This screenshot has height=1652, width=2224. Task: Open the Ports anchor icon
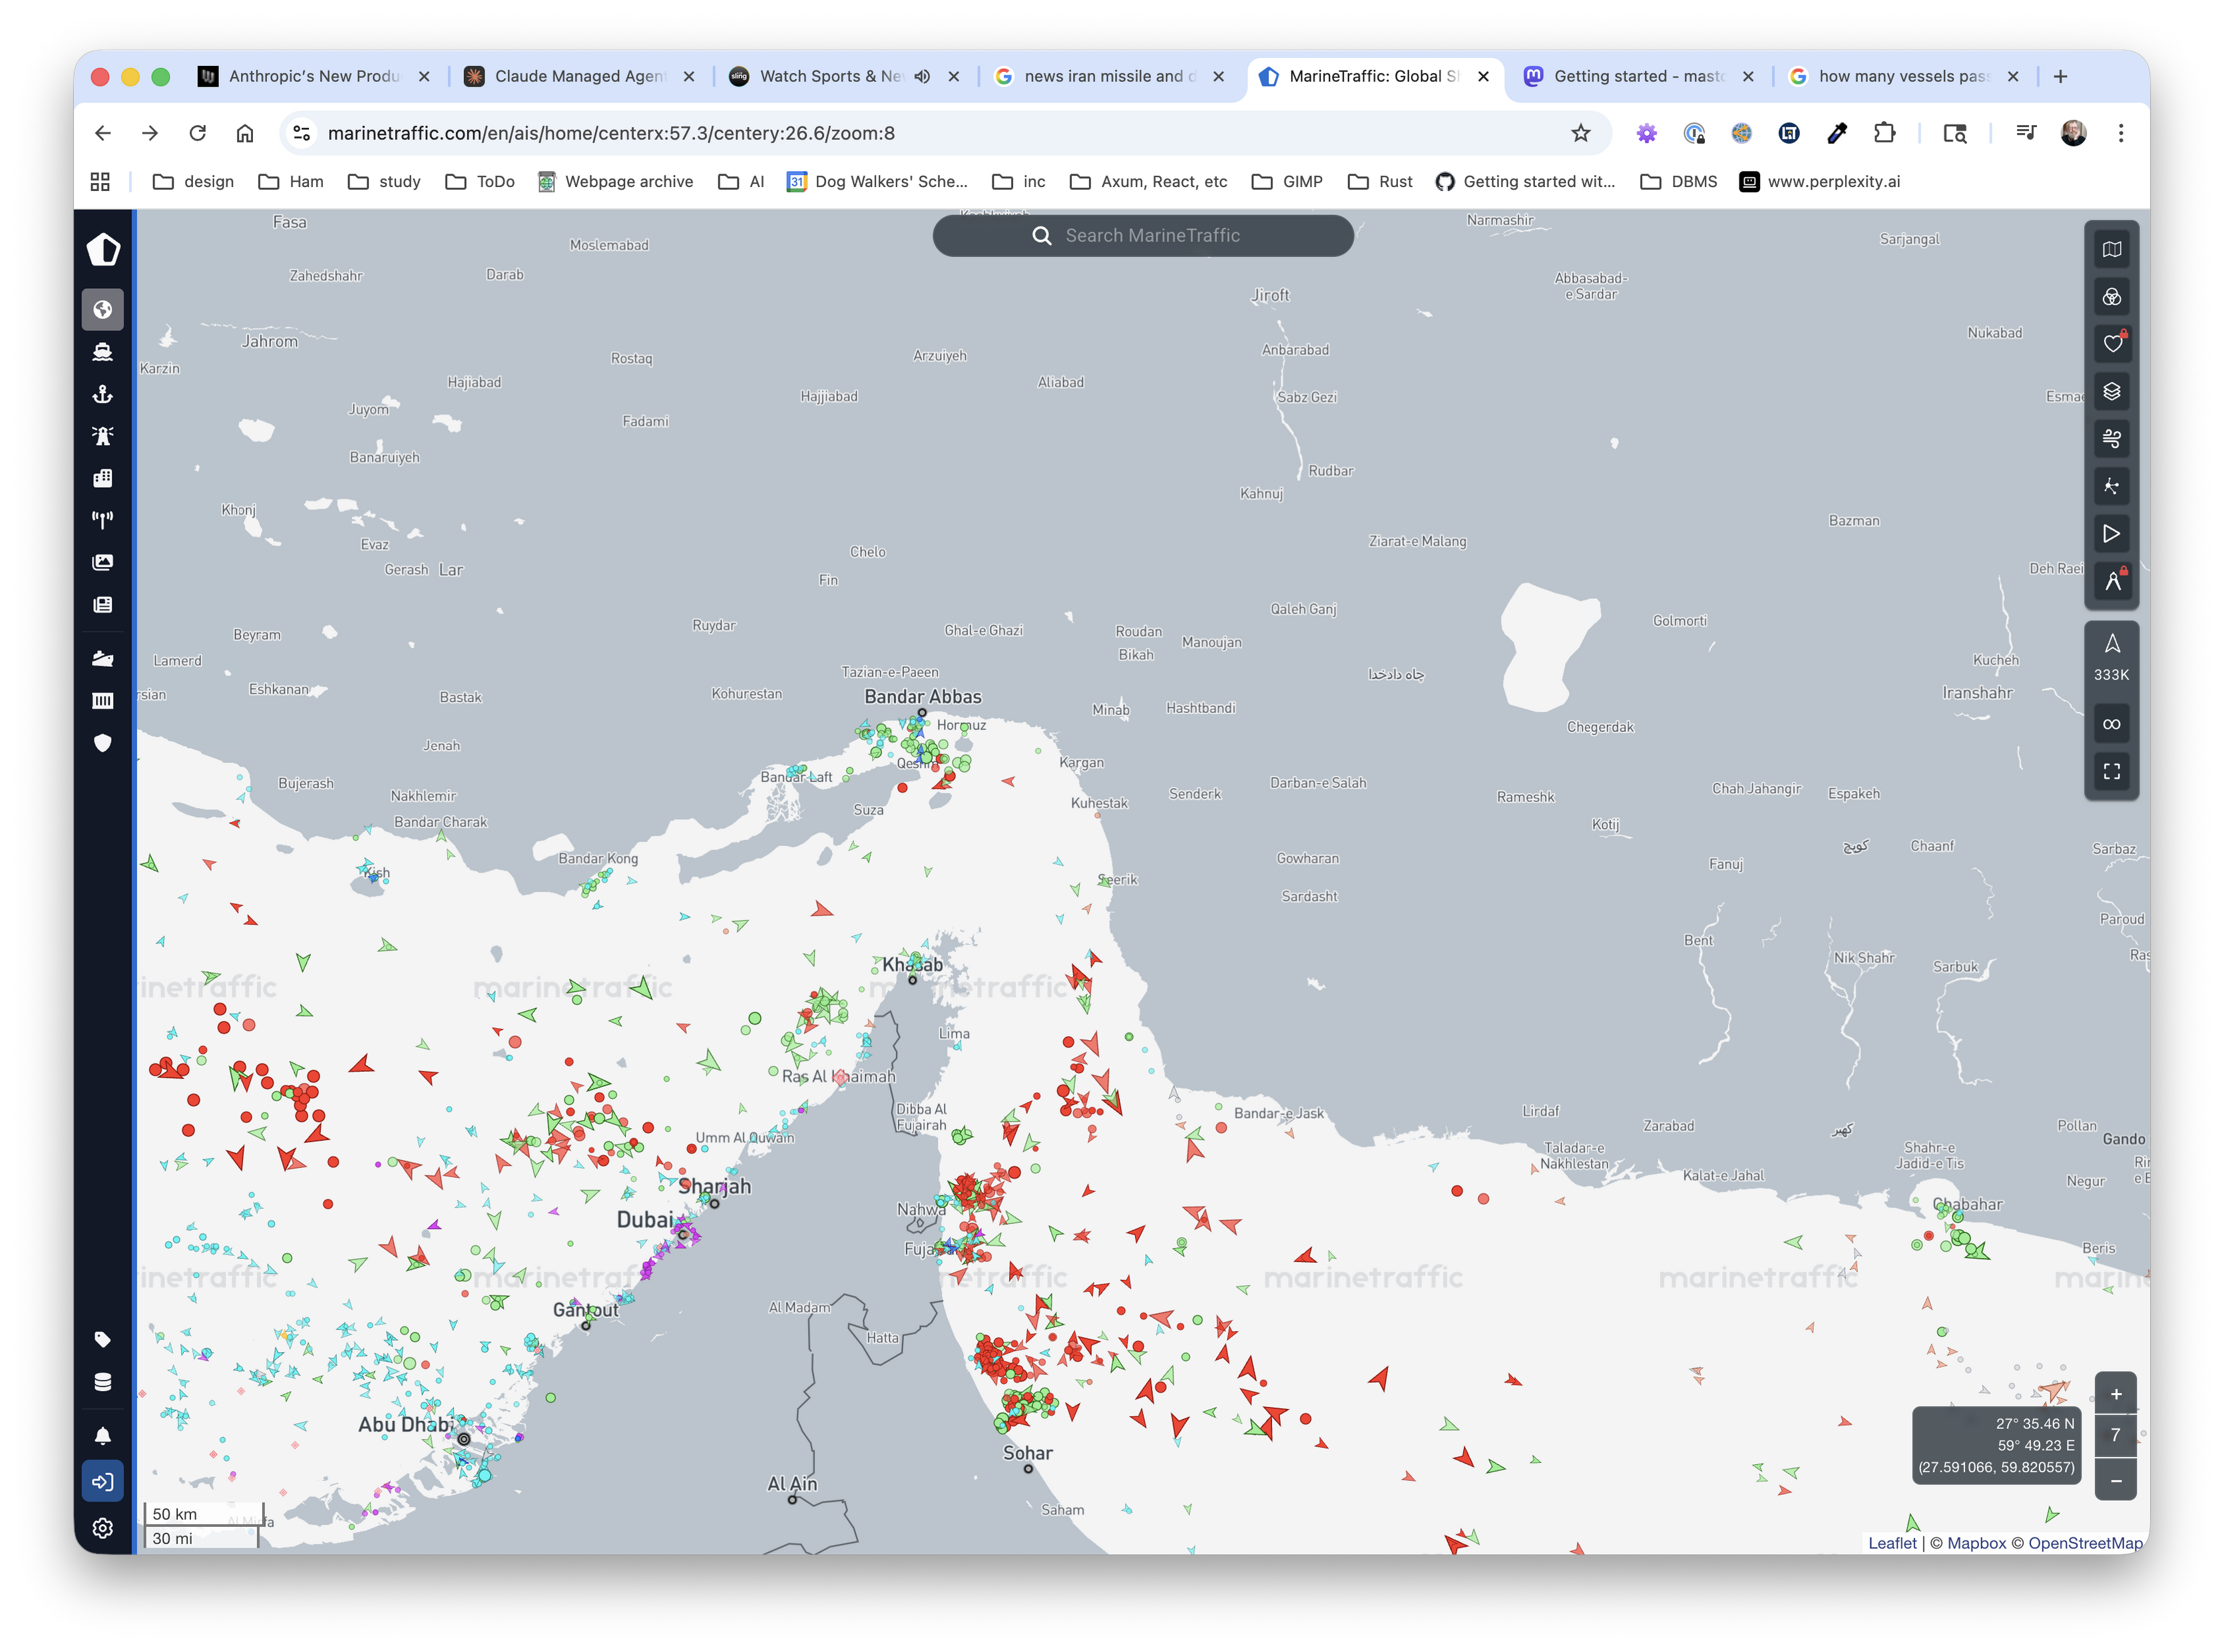[103, 394]
